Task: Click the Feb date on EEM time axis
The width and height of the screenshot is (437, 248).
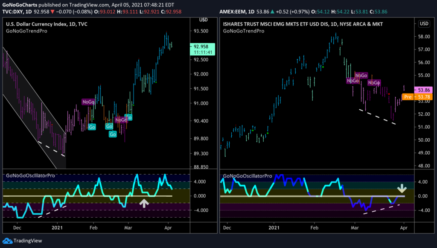Action: (x=314, y=228)
